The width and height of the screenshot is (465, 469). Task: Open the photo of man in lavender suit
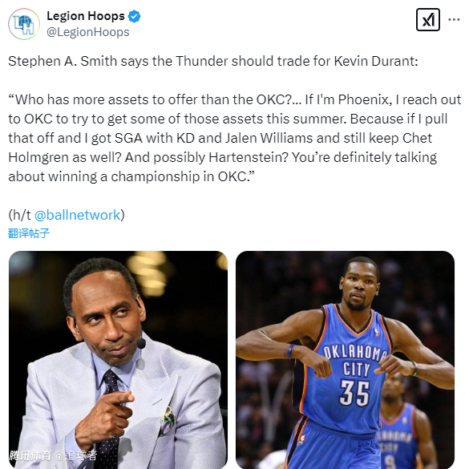[x=118, y=360]
